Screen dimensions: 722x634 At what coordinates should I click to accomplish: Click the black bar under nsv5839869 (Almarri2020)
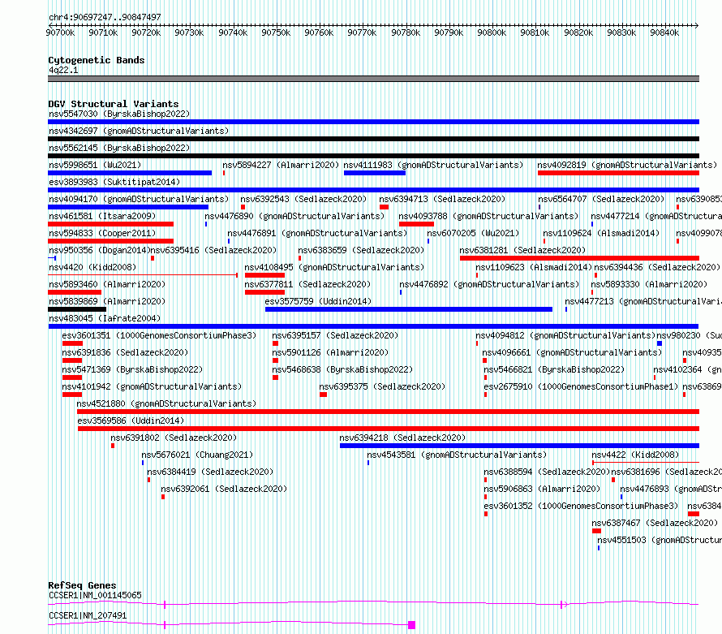[77, 309]
